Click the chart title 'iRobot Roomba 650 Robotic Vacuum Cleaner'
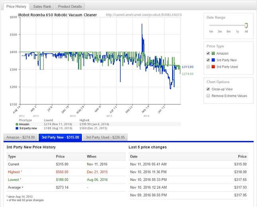The width and height of the screenshot is (257, 207). (x=57, y=15)
